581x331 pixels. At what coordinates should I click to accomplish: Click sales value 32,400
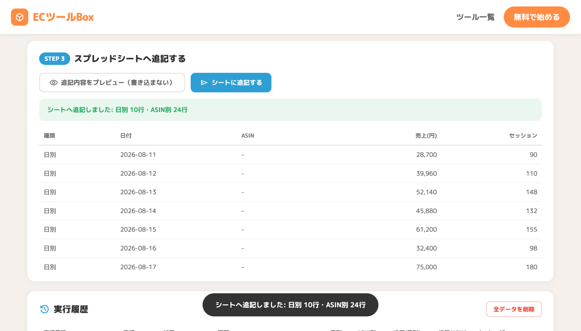(426, 248)
